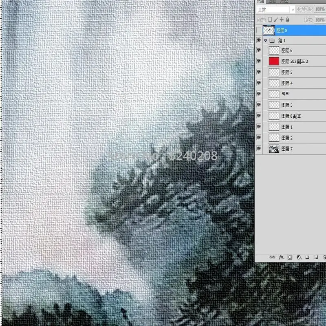Viewport: 326px width, 326px height.
Task: Select the layer named 图层 8
Action: (x=282, y=31)
